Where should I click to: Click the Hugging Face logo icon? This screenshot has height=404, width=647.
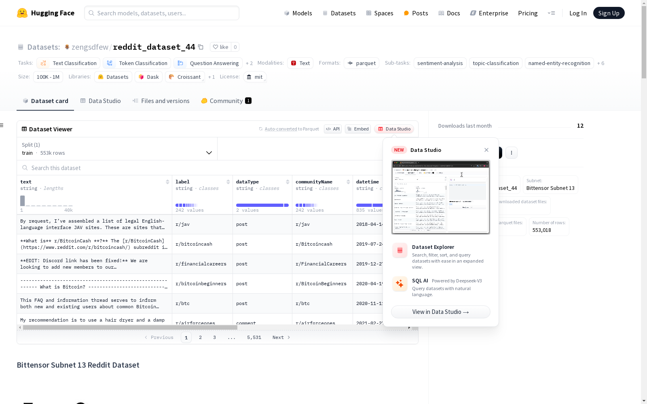[22, 13]
